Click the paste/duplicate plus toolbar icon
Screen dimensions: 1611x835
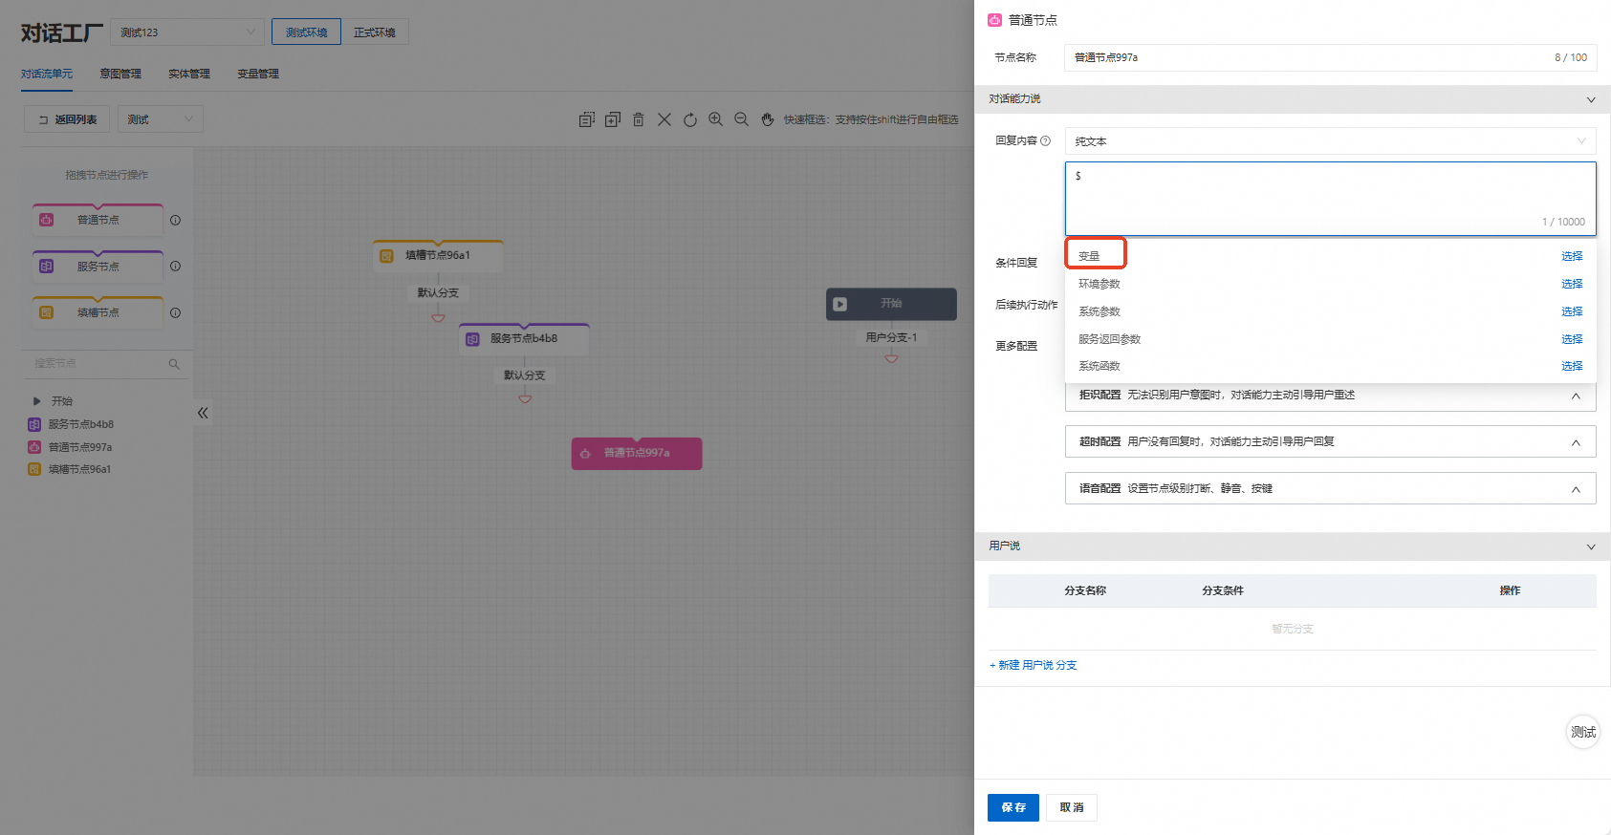click(612, 119)
